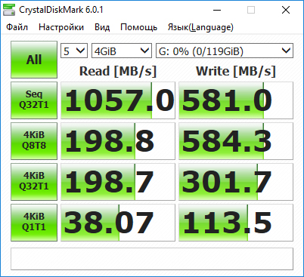This screenshot has width=304, height=277.
Task: Close the CrystalDiskMark window
Action: pos(286,10)
